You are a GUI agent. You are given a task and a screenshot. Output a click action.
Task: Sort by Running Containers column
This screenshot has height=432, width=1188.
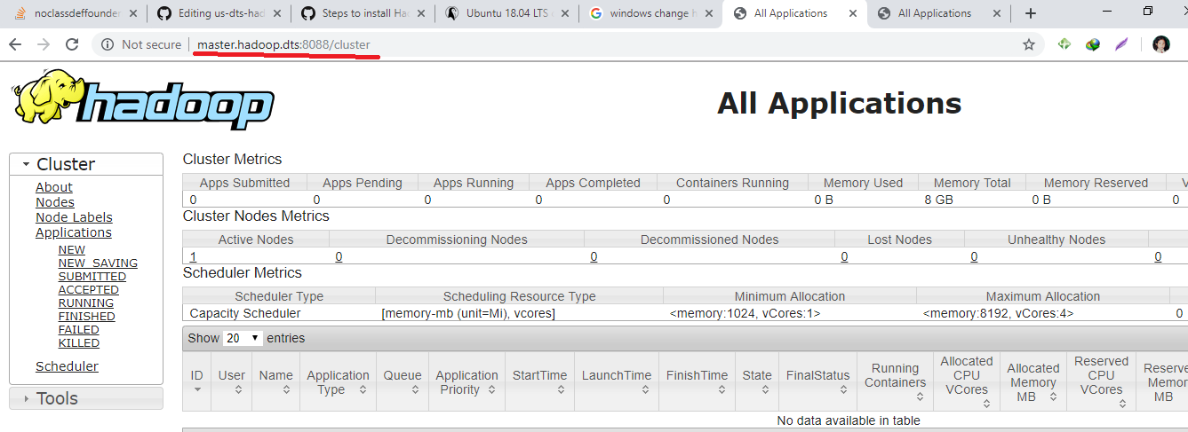click(895, 382)
